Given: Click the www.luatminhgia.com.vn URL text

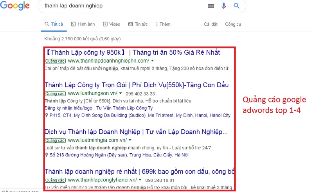Looking at the screenshot, I should [97, 140].
